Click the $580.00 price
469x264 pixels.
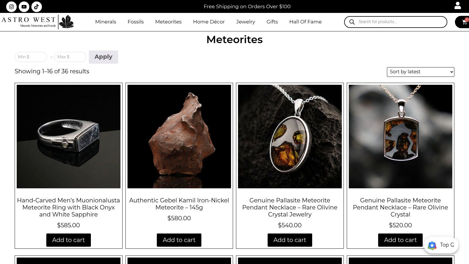(x=179, y=218)
